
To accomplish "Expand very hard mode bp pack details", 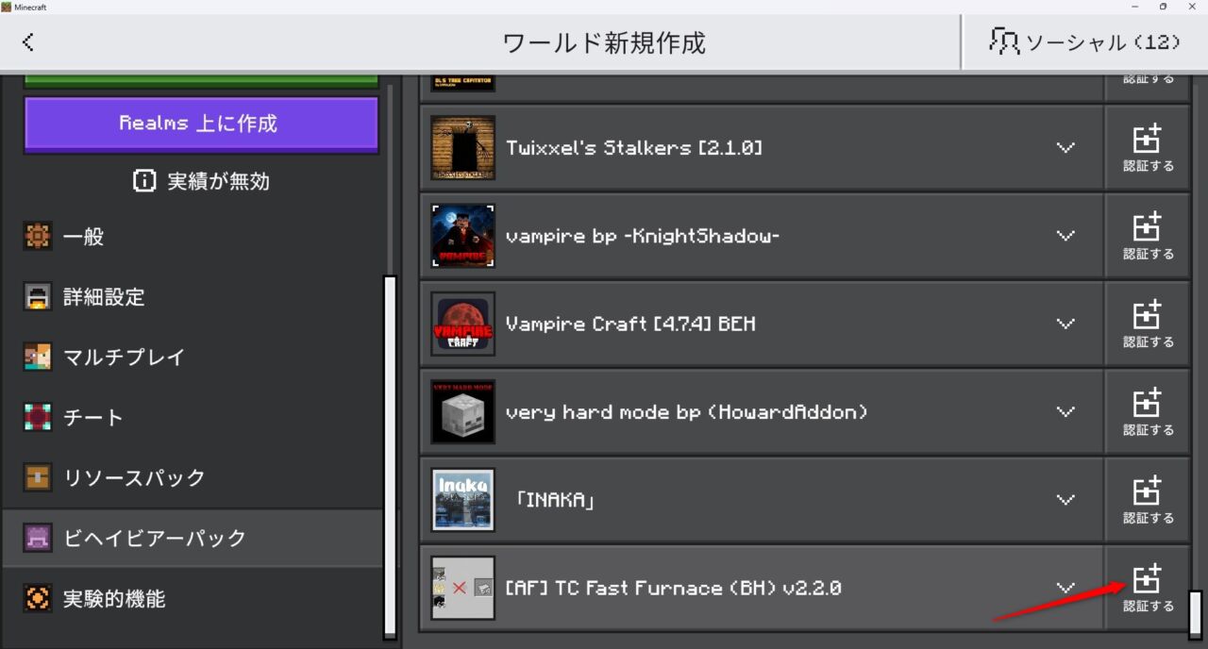I will click(x=1065, y=412).
